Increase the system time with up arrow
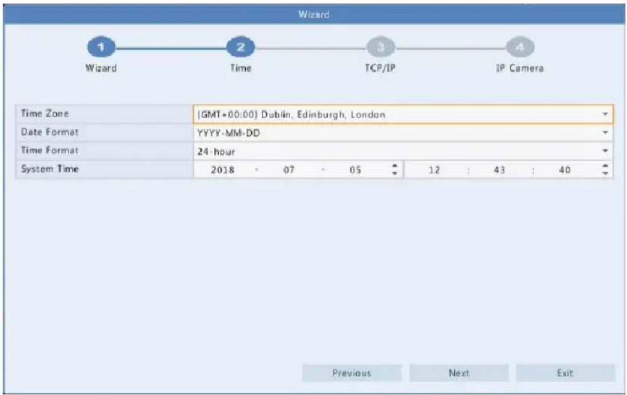The width and height of the screenshot is (627, 395). pyautogui.click(x=605, y=165)
